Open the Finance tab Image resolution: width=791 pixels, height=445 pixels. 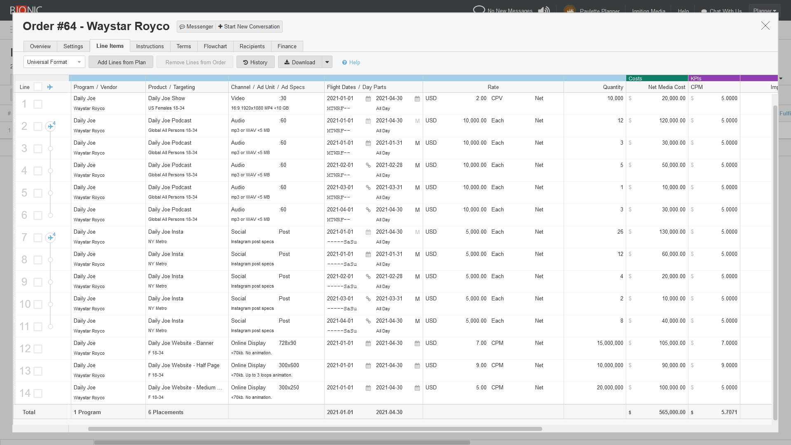point(287,46)
